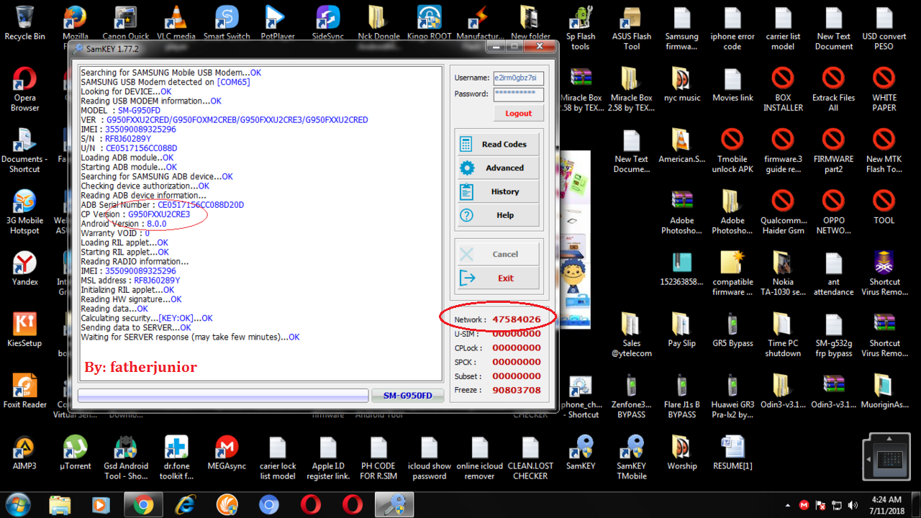Select the Zenfone3 BYPASS desktop icon
Image resolution: width=921 pixels, height=518 pixels.
[x=632, y=396]
